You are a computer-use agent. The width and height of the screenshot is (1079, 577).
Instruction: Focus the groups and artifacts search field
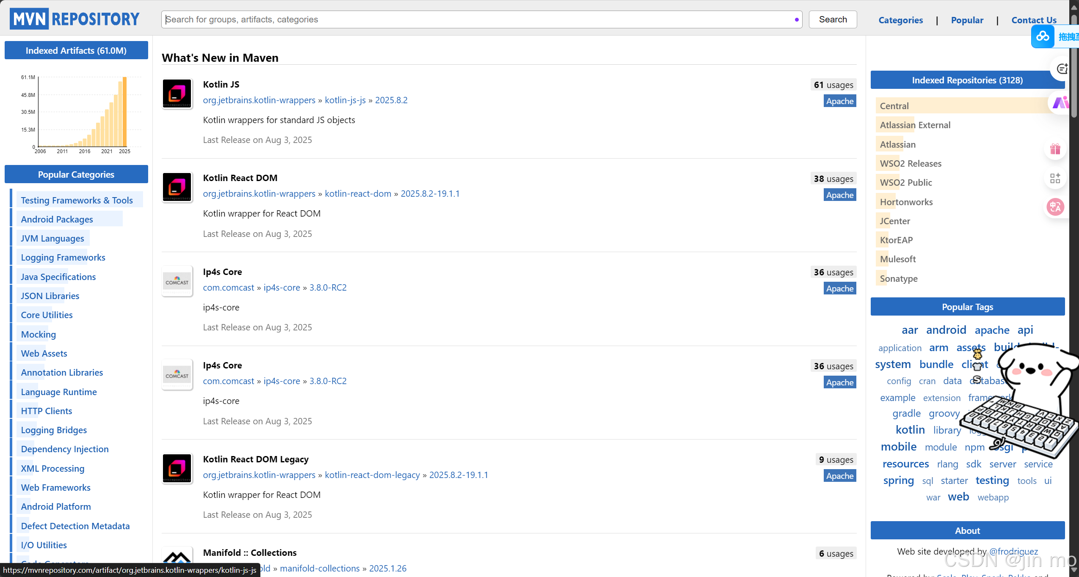pos(482,19)
